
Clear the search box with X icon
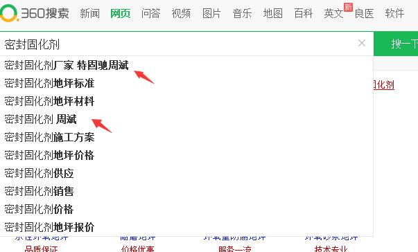(x=361, y=43)
